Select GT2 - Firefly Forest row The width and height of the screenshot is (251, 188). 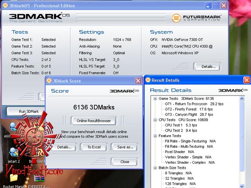pos(189,109)
